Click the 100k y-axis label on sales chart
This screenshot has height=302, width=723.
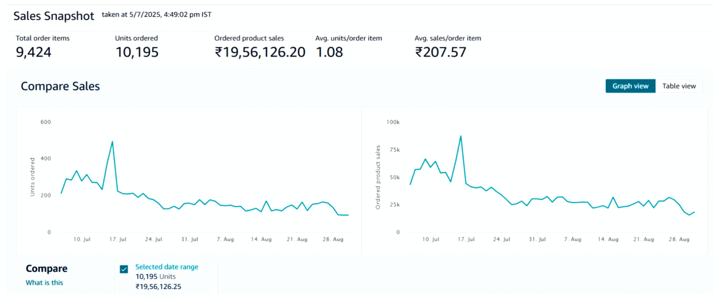(x=393, y=122)
